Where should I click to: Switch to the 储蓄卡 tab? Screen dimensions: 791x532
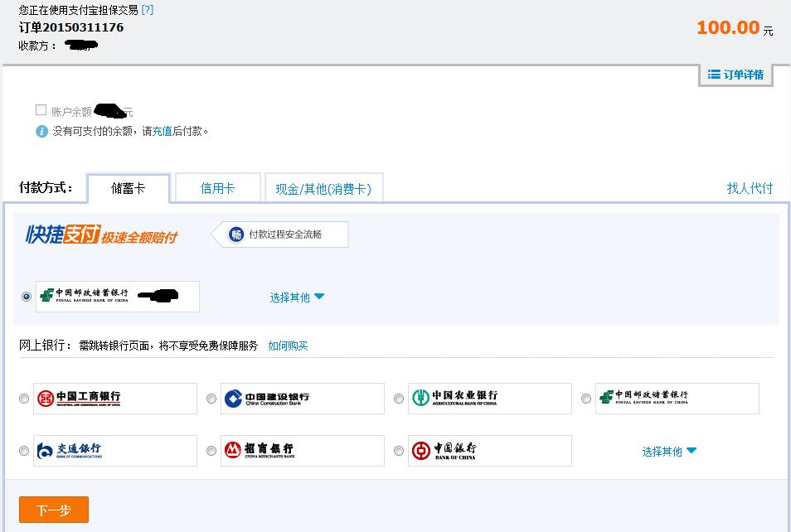pyautogui.click(x=129, y=188)
